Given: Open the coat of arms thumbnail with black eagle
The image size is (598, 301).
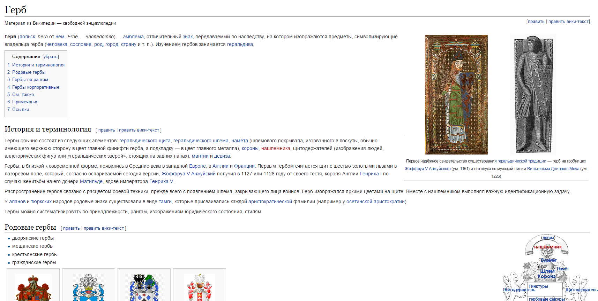Looking at the screenshot, I should (144, 287).
